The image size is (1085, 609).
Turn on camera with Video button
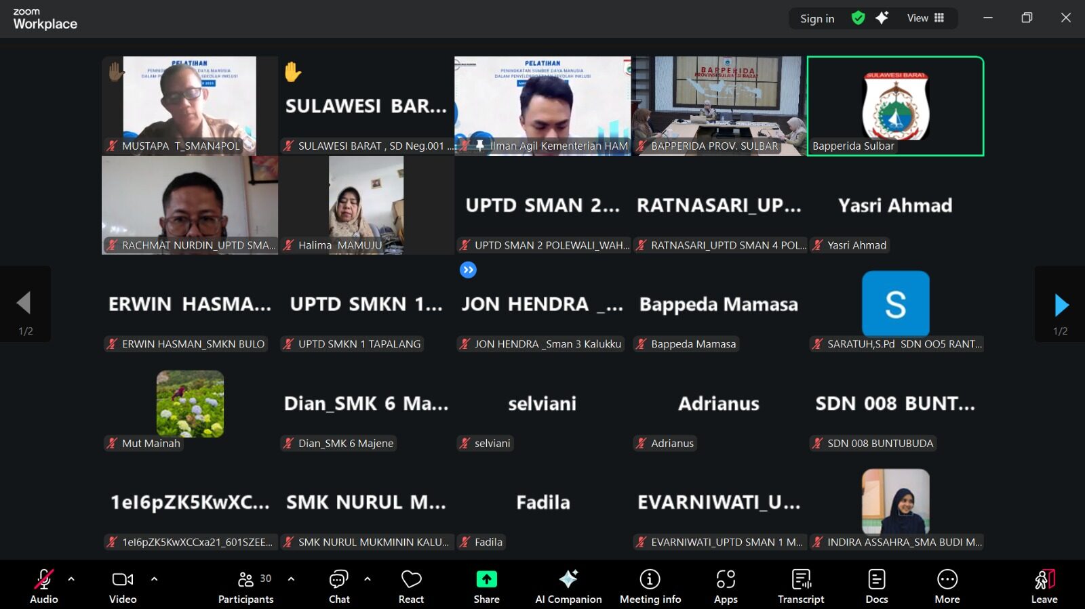coord(123,586)
